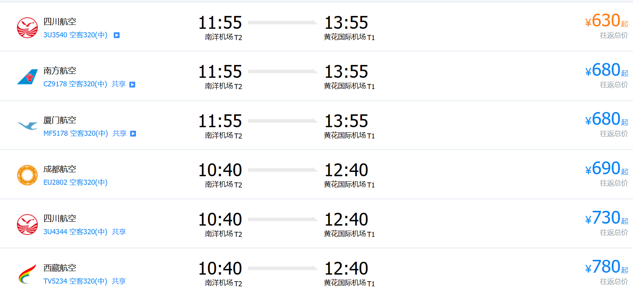Open flight MF5178 空客320(中) link
The image size is (633, 289).
coord(76,133)
